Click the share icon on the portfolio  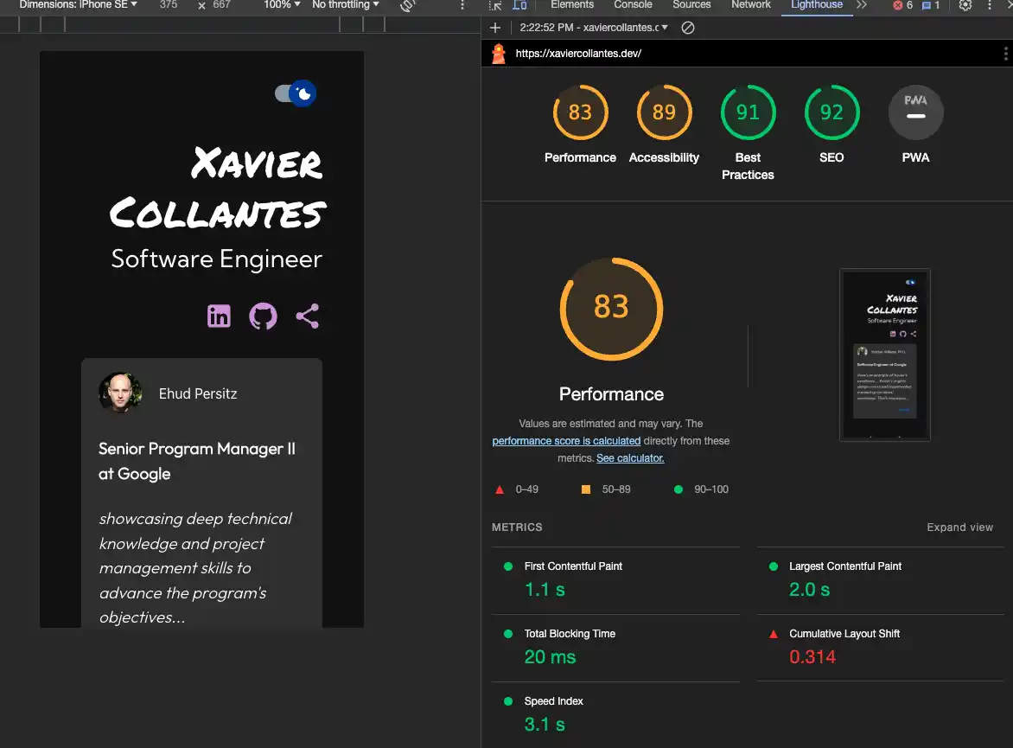coord(307,316)
